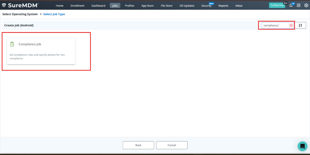
Task: Navigate to the App Store tab
Action: (x=147, y=6)
